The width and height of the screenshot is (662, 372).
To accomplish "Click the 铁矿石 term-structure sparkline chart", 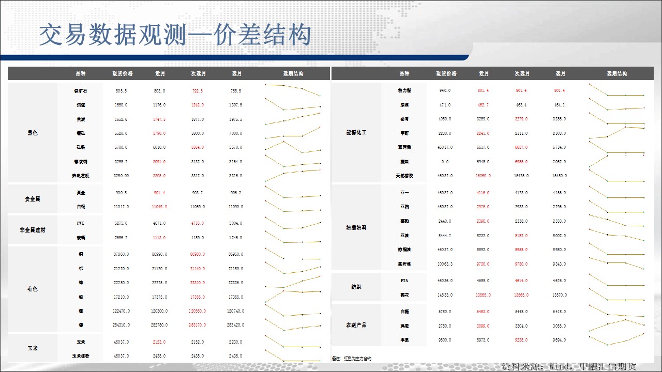I will coord(293,90).
